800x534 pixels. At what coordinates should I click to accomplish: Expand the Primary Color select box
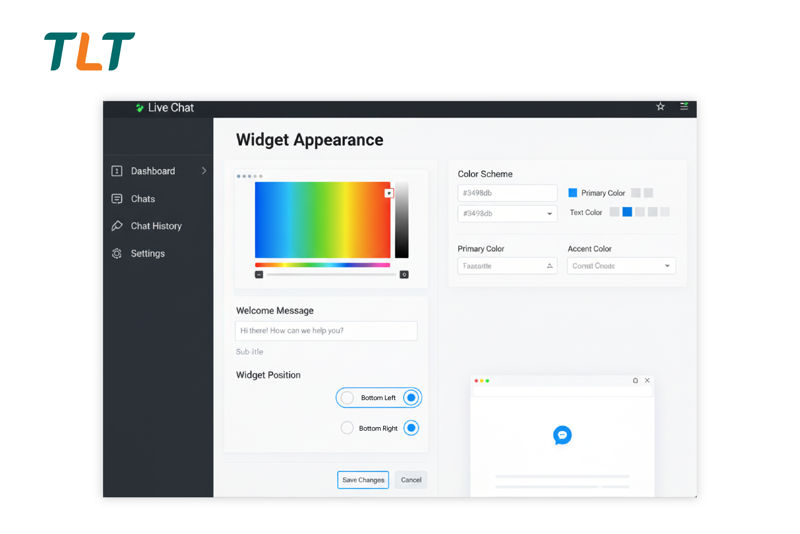(507, 266)
